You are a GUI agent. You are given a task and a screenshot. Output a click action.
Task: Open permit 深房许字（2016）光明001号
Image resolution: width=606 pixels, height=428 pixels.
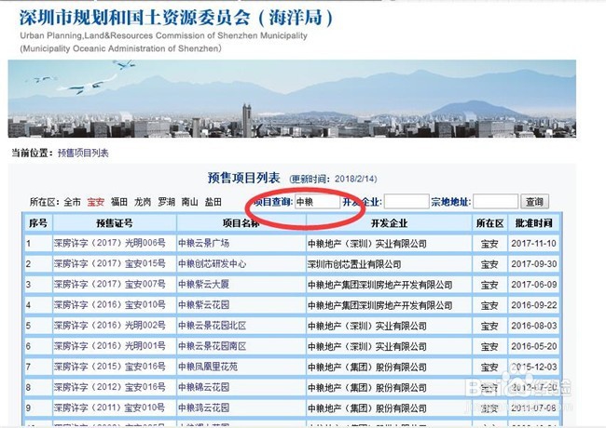pyautogui.click(x=109, y=346)
